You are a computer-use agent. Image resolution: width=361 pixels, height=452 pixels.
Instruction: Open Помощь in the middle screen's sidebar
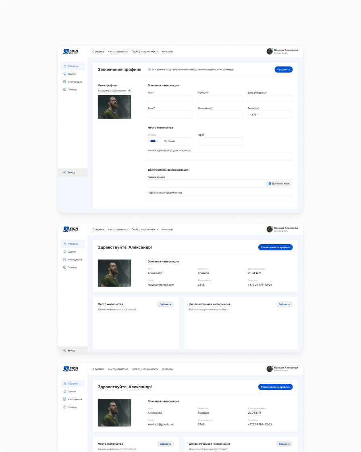(70, 268)
